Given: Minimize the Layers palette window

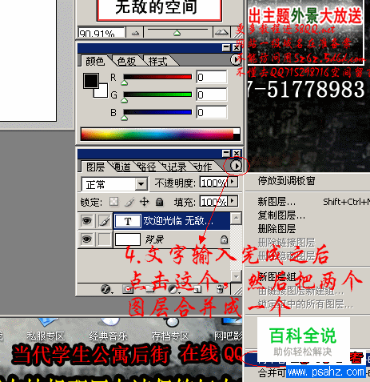Looking at the screenshot, I should pyautogui.click(x=226, y=153).
